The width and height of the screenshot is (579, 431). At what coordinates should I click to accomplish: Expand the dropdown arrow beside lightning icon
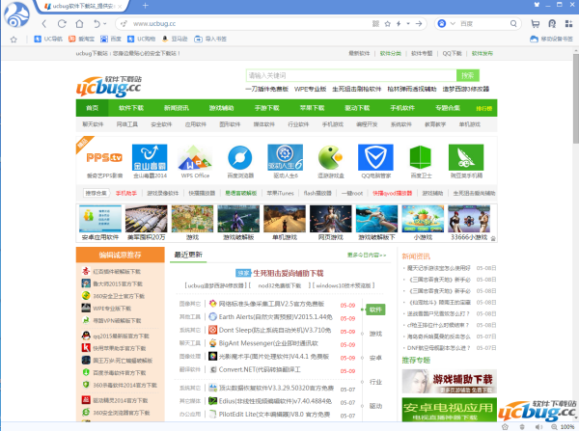(x=408, y=23)
